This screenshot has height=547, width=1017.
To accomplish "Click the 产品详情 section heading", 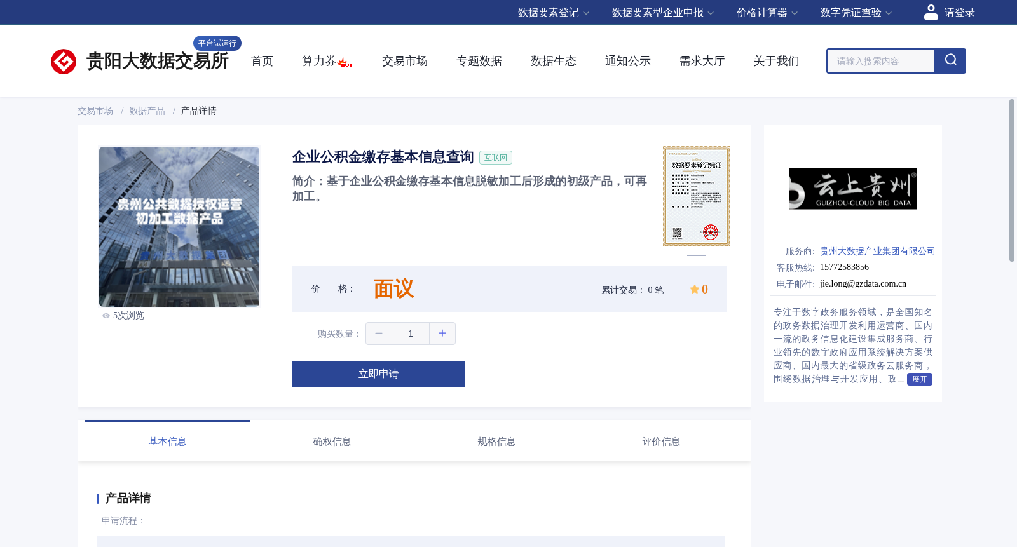I will (x=128, y=498).
